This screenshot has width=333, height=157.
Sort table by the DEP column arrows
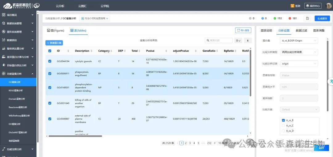click(x=125, y=51)
